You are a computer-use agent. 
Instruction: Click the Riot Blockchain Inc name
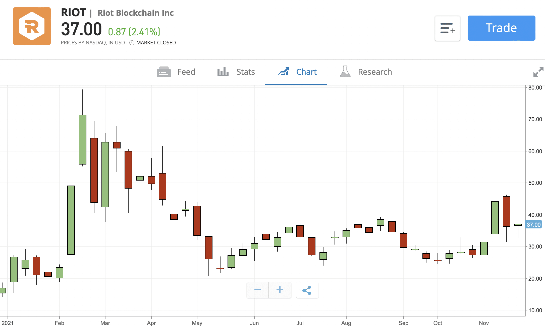[x=136, y=13]
